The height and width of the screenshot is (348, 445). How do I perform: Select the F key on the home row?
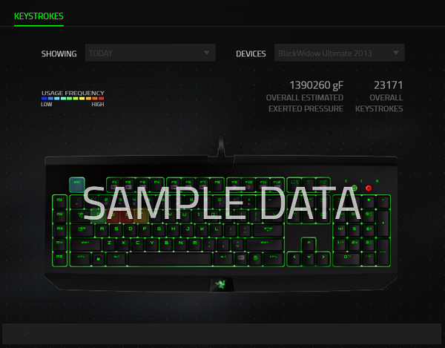(x=145, y=231)
